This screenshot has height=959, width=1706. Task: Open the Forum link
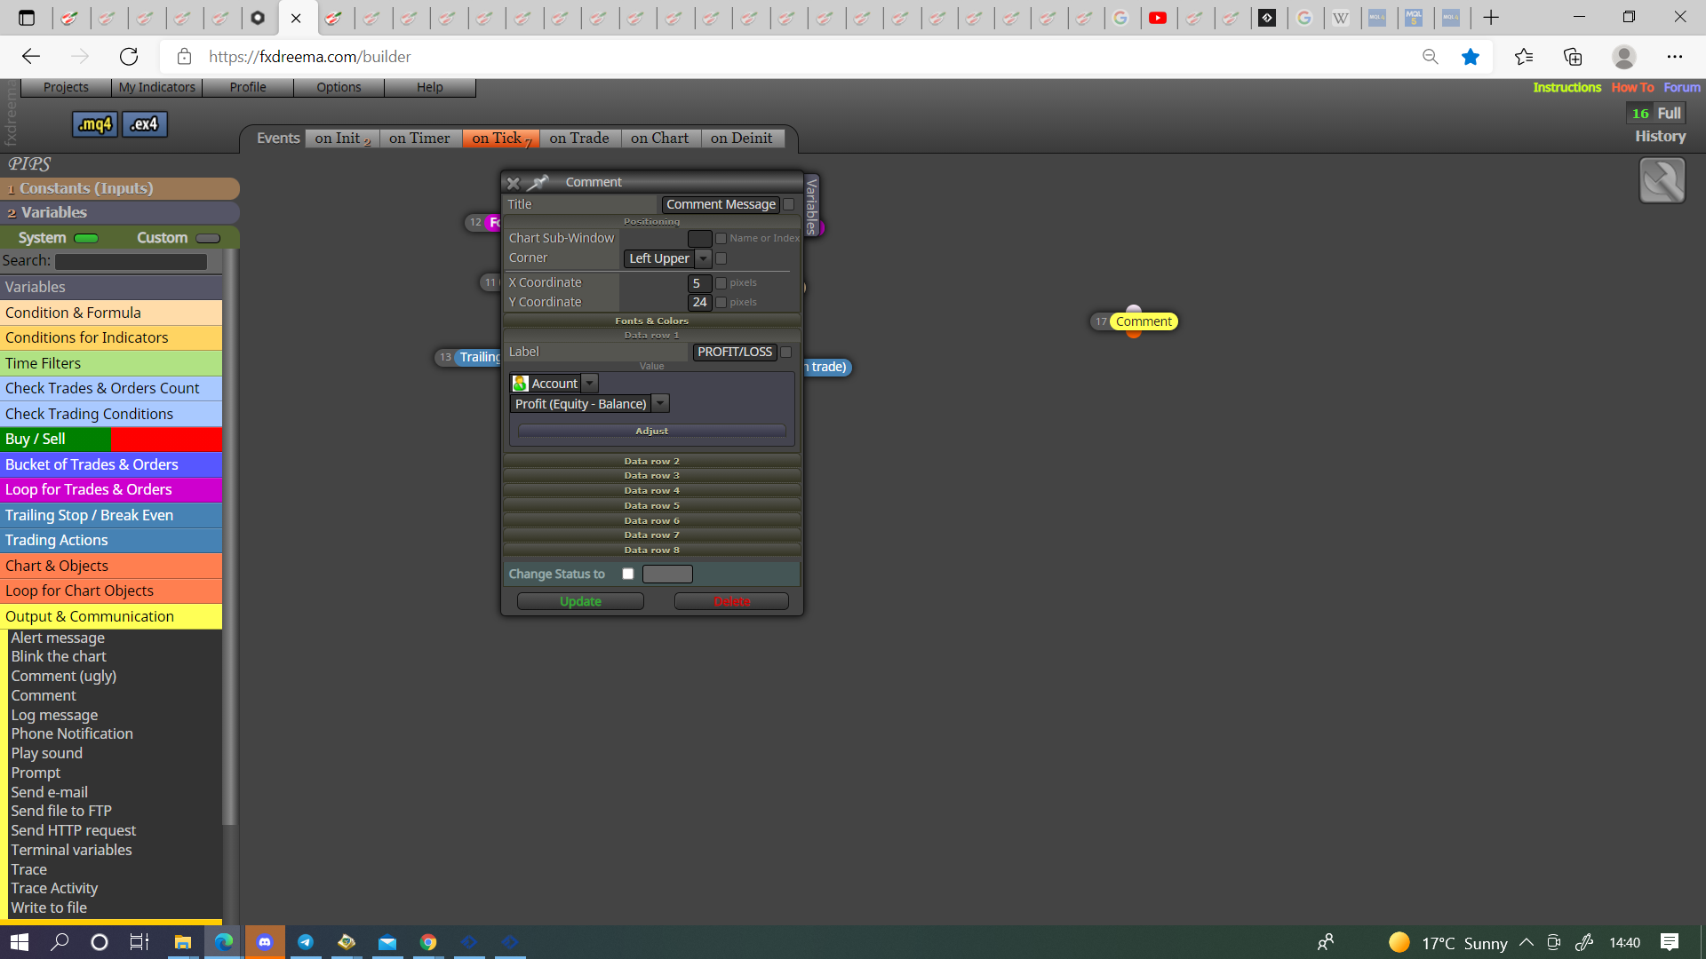1682,87
